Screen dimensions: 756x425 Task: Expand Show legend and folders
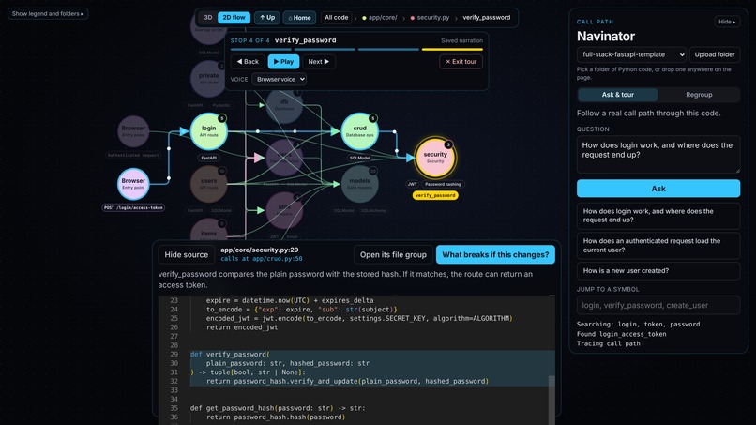coord(48,13)
